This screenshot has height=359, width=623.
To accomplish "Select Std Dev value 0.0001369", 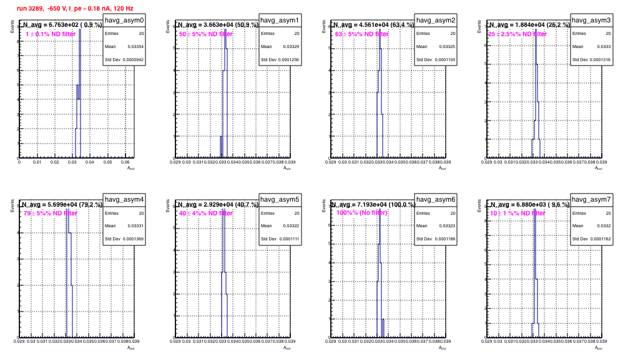I will coord(133,239).
